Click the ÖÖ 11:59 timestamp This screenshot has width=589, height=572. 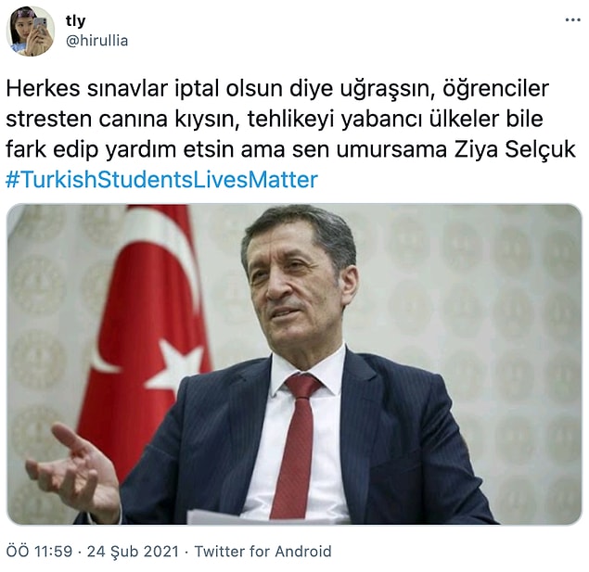39,552
